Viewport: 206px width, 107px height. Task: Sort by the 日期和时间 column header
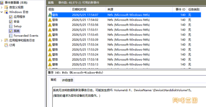88,9
